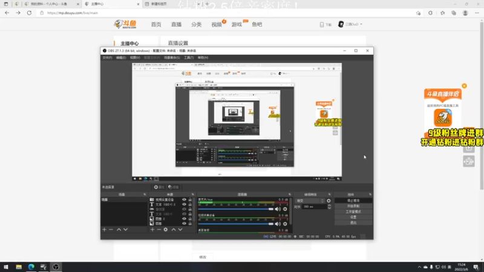
Task: Open scene transition settings gear
Action: point(329,201)
